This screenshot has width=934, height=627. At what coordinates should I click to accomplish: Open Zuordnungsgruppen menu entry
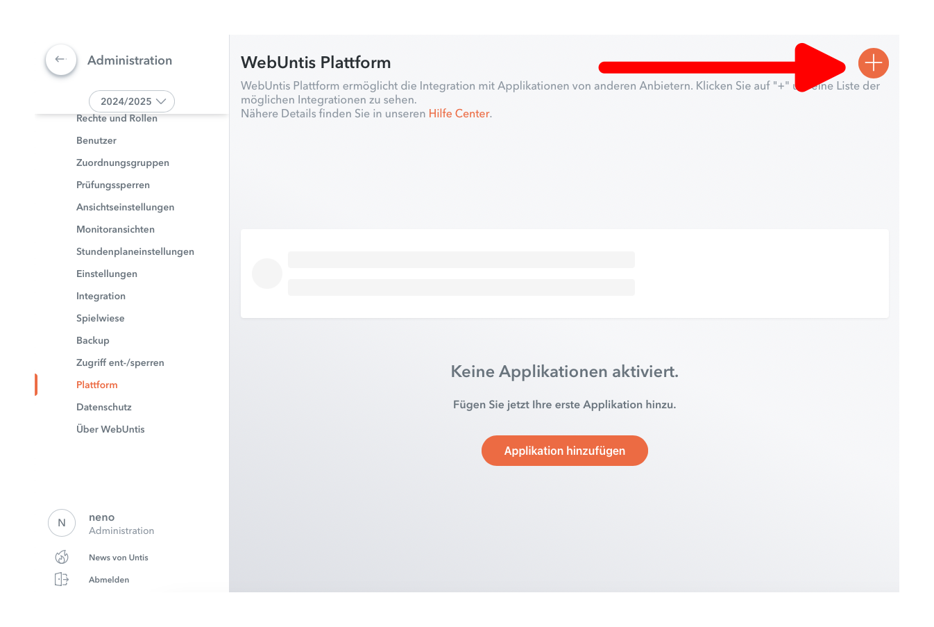pyautogui.click(x=123, y=162)
